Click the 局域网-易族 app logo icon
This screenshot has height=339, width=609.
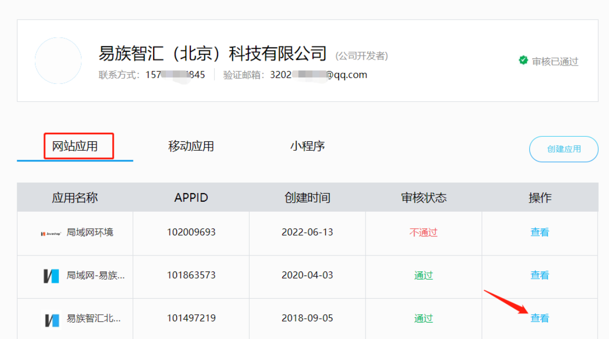tap(51, 276)
